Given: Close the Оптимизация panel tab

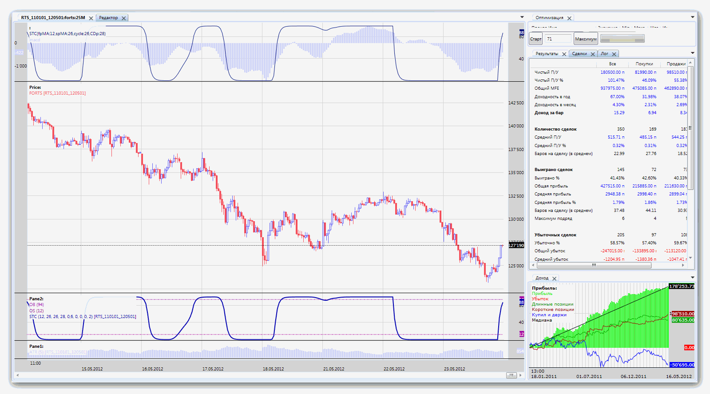Looking at the screenshot, I should point(569,18).
